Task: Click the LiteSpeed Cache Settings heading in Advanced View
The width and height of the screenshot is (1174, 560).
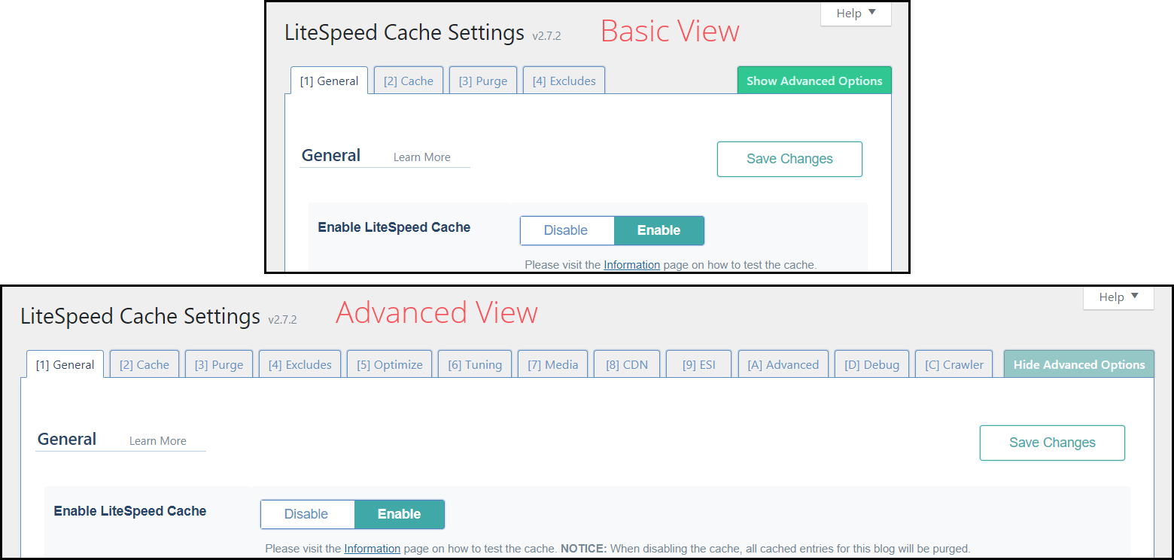Action: 141,316
